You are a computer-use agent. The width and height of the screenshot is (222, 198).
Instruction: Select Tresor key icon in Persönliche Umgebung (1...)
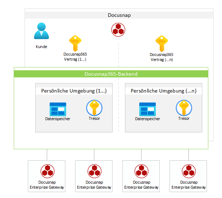point(94,108)
